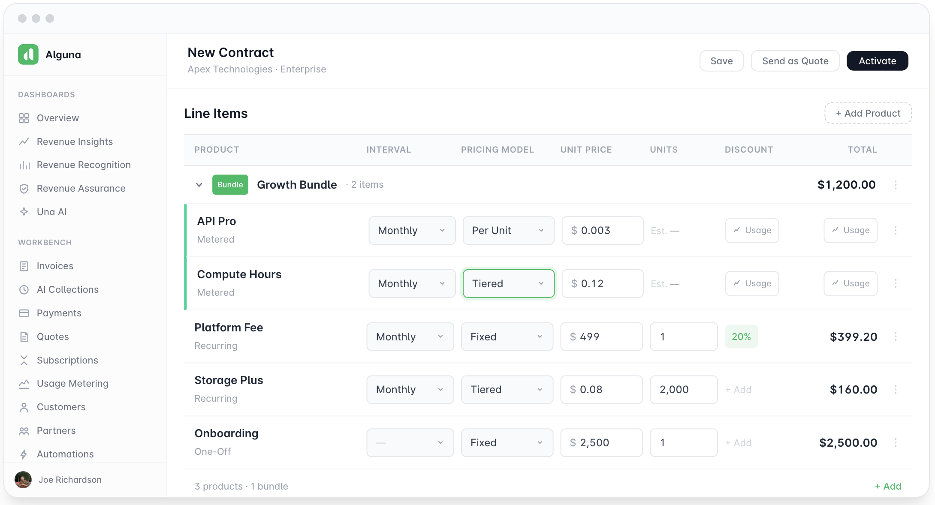Open Onboarding empty interval dropdown
This screenshot has width=935, height=505.
(410, 442)
